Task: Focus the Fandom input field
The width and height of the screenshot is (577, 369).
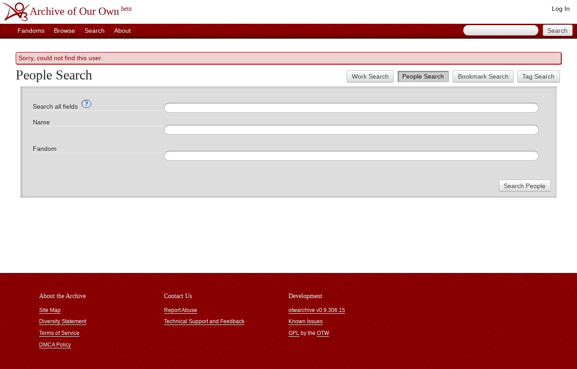Action: point(351,156)
